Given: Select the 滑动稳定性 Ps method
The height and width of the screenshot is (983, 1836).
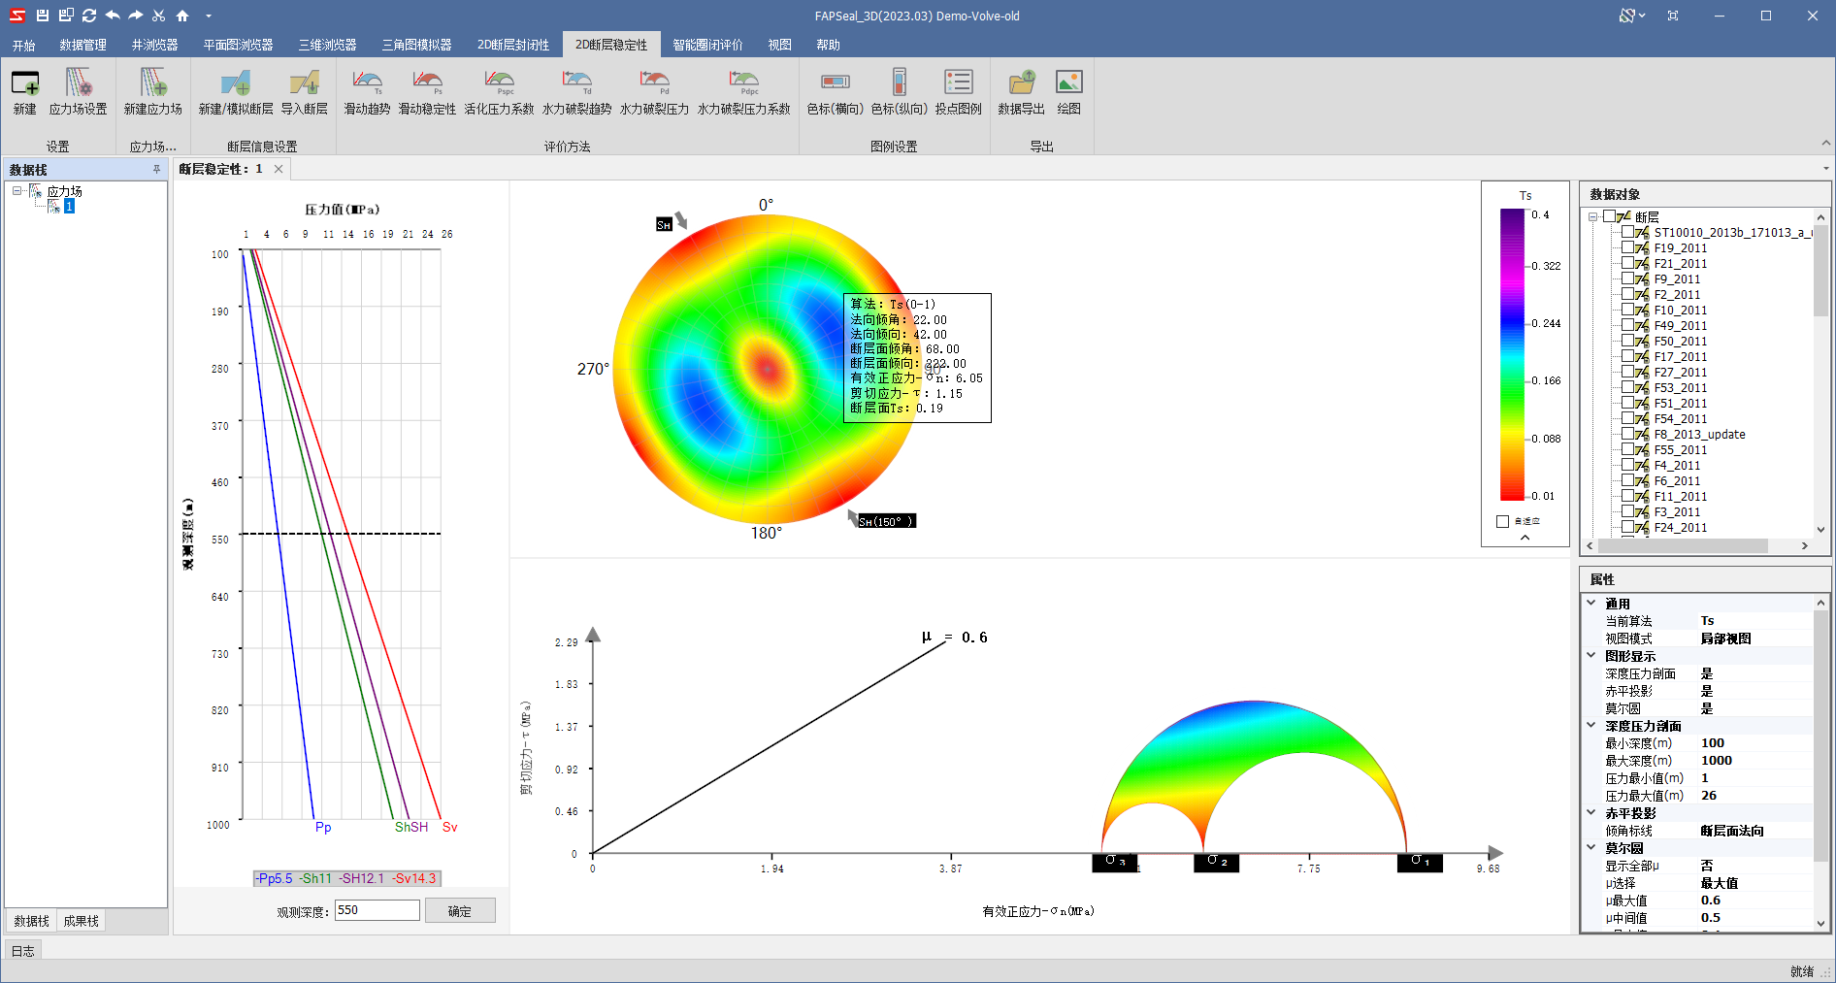Looking at the screenshot, I should click(x=427, y=92).
